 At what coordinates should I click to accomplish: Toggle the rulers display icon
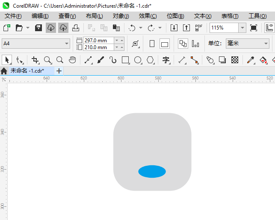click(x=269, y=28)
